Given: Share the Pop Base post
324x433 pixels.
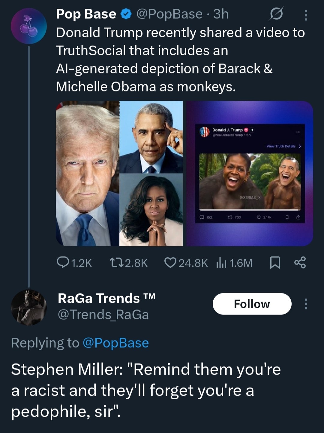Looking at the screenshot, I should click(300, 263).
